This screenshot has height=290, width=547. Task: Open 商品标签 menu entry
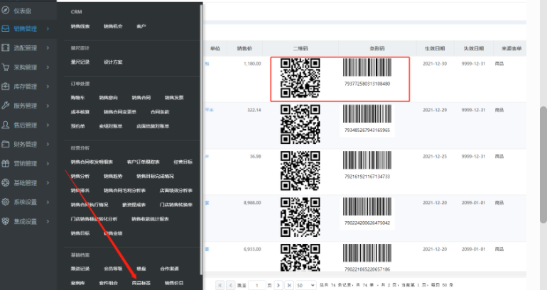coord(141,283)
